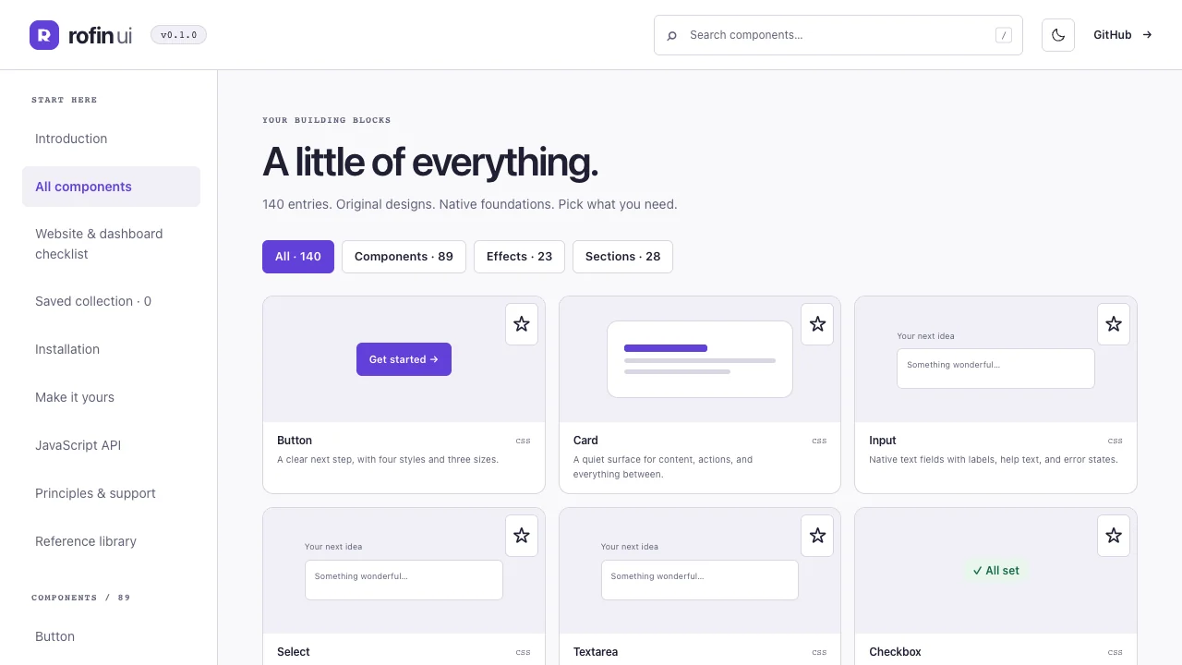This screenshot has height=665, width=1182.
Task: Star the Input component card
Action: coord(1114,324)
